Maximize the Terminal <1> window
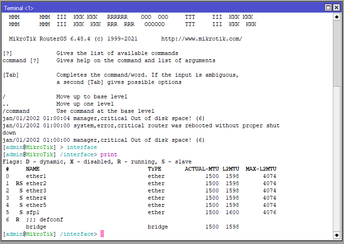 [x=328, y=8]
